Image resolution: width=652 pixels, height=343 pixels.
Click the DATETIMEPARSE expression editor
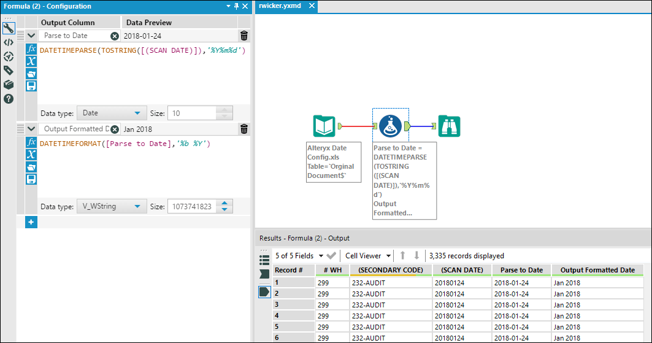144,74
